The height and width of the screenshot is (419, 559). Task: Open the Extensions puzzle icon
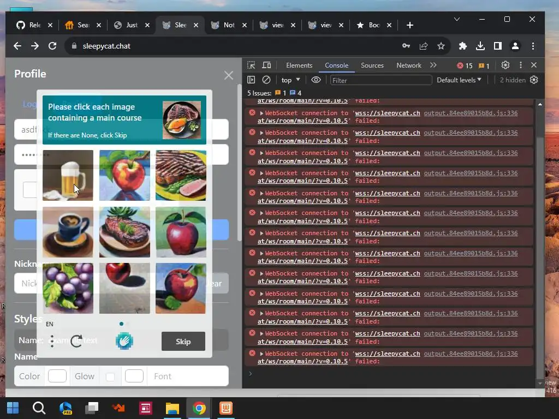coord(463,46)
